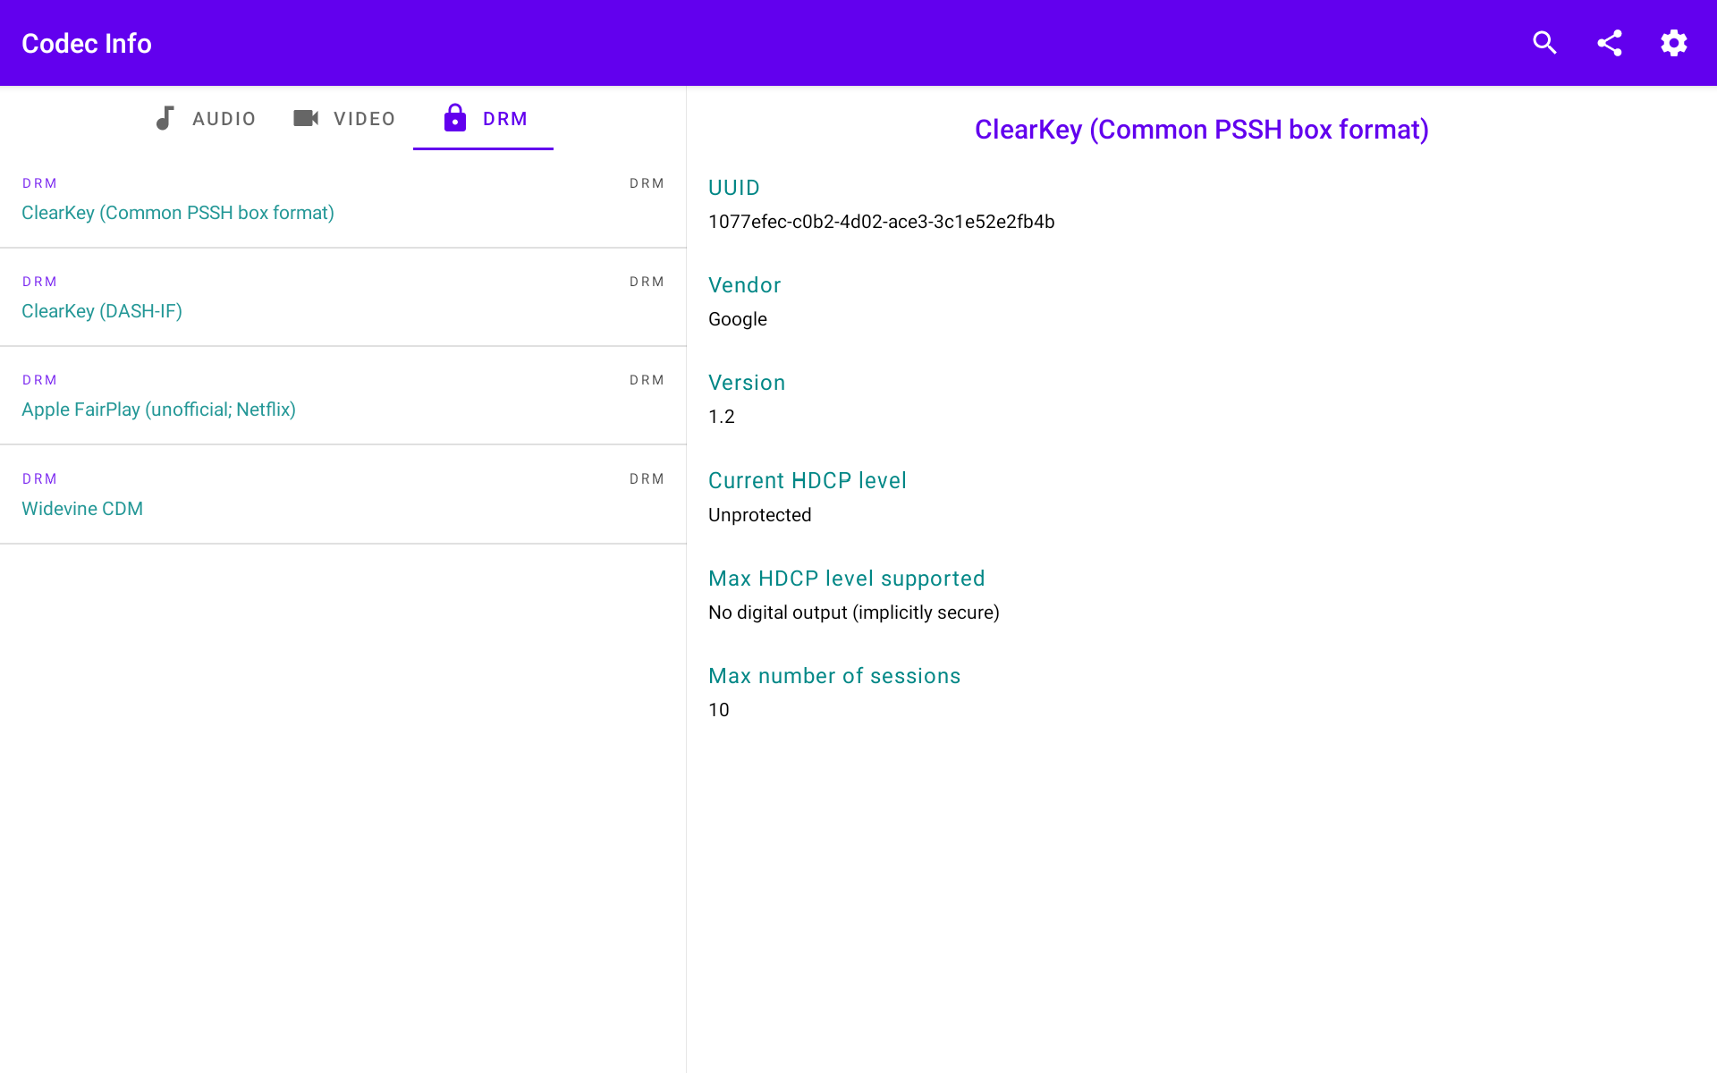
Task: Click the Vendor heading in detail pane
Action: click(x=744, y=284)
